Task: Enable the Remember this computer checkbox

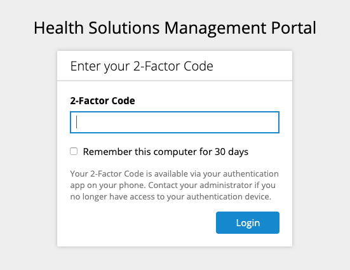Action: [74, 151]
